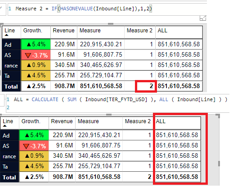Image resolution: width=233 pixels, height=187 pixels.
Task: Select rance row label in top table
Action: point(11,65)
